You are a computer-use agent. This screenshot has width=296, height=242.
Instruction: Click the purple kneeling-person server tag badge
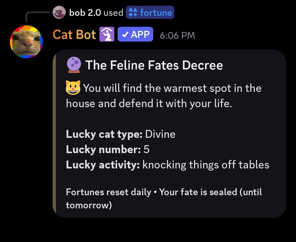pyautogui.click(x=107, y=34)
